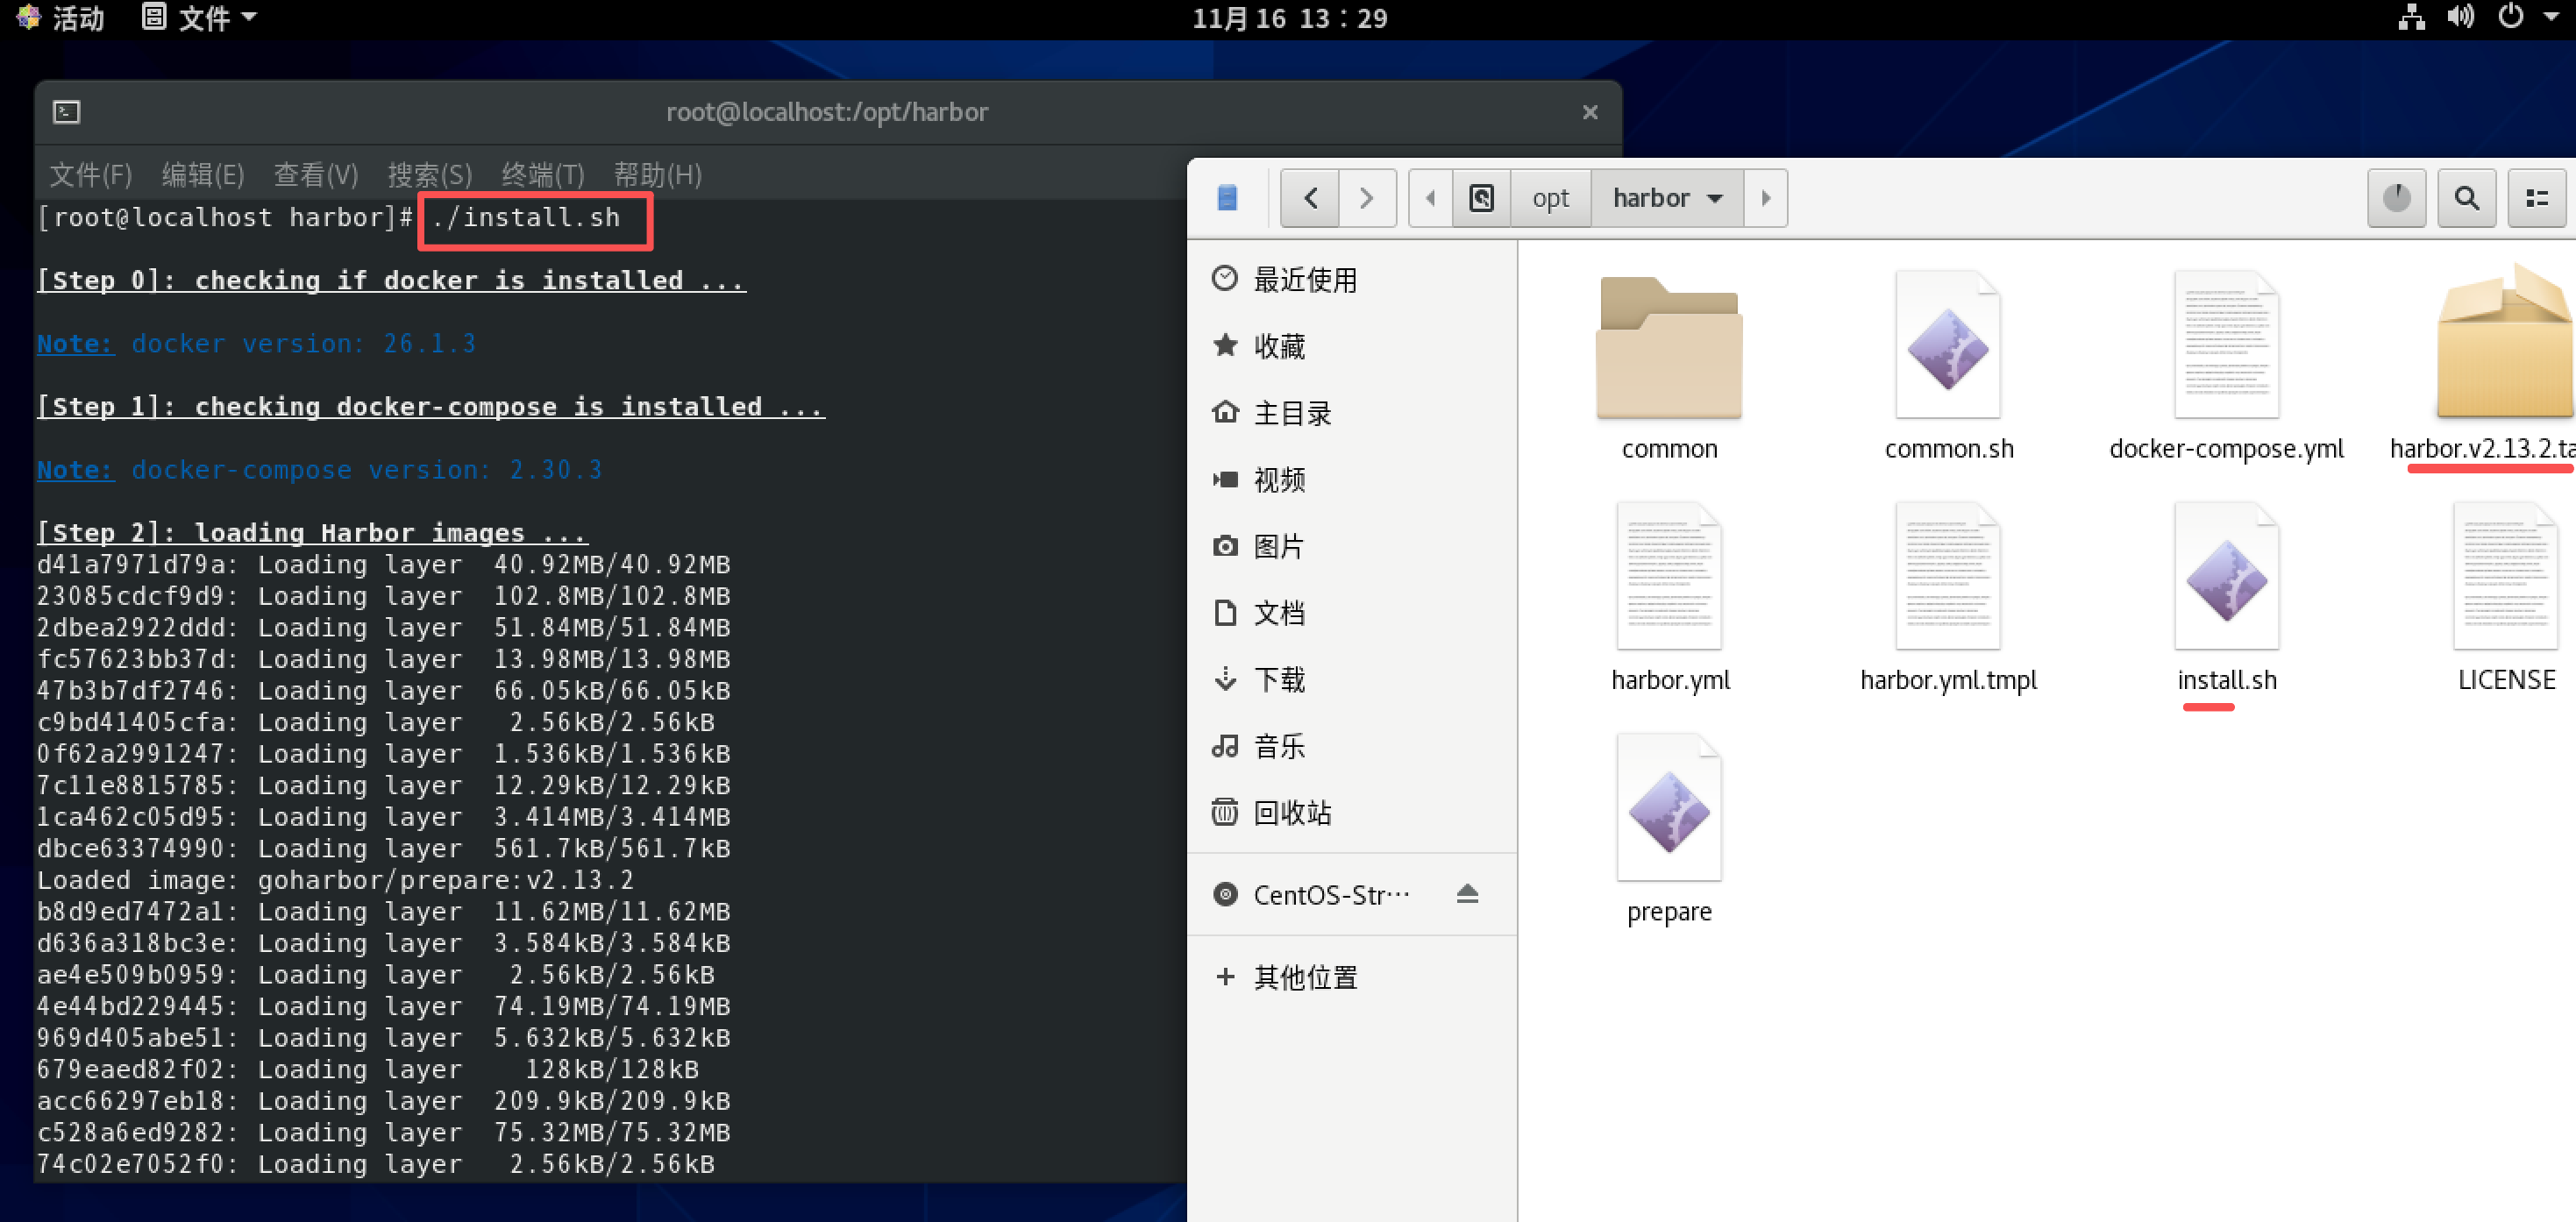This screenshot has height=1222, width=2576.
Task: Expand the harbor path dropdown
Action: click(x=1714, y=198)
